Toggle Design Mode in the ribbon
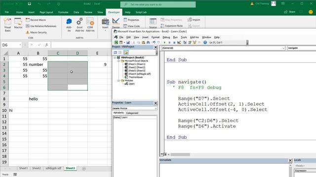Image resolution: width=316 pixels, height=177 pixels. 116,23
